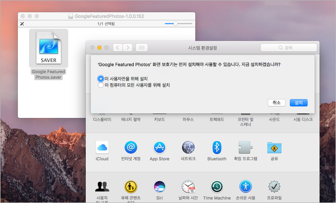This screenshot has height=203, width=336.
Task: Click the 디스플레이 label
Action: [x=102, y=119]
